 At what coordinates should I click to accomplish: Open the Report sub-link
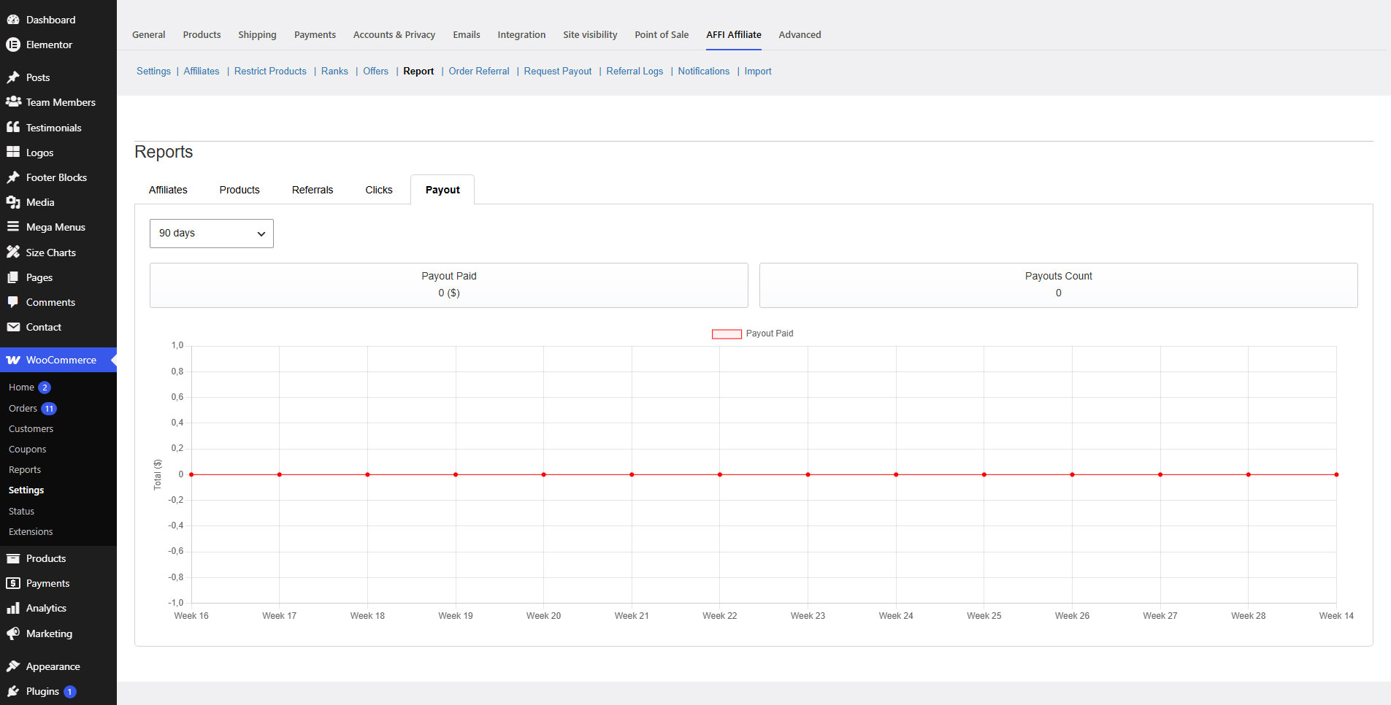pyautogui.click(x=418, y=71)
